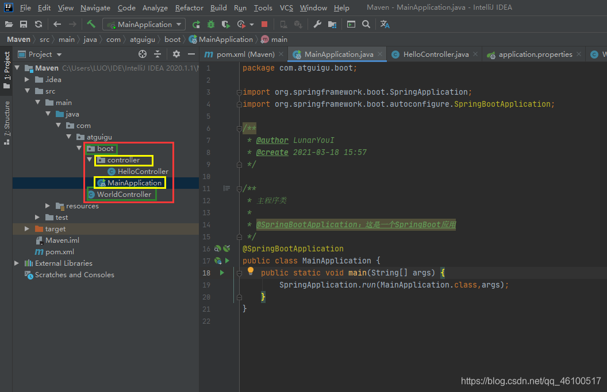Viewport: 607px width, 392px height.
Task: Run with coverage shield icon
Action: pyautogui.click(x=226, y=24)
